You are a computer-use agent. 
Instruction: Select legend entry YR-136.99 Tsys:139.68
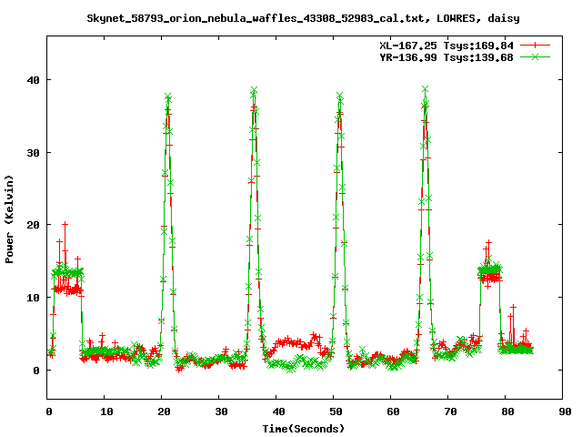[x=447, y=57]
